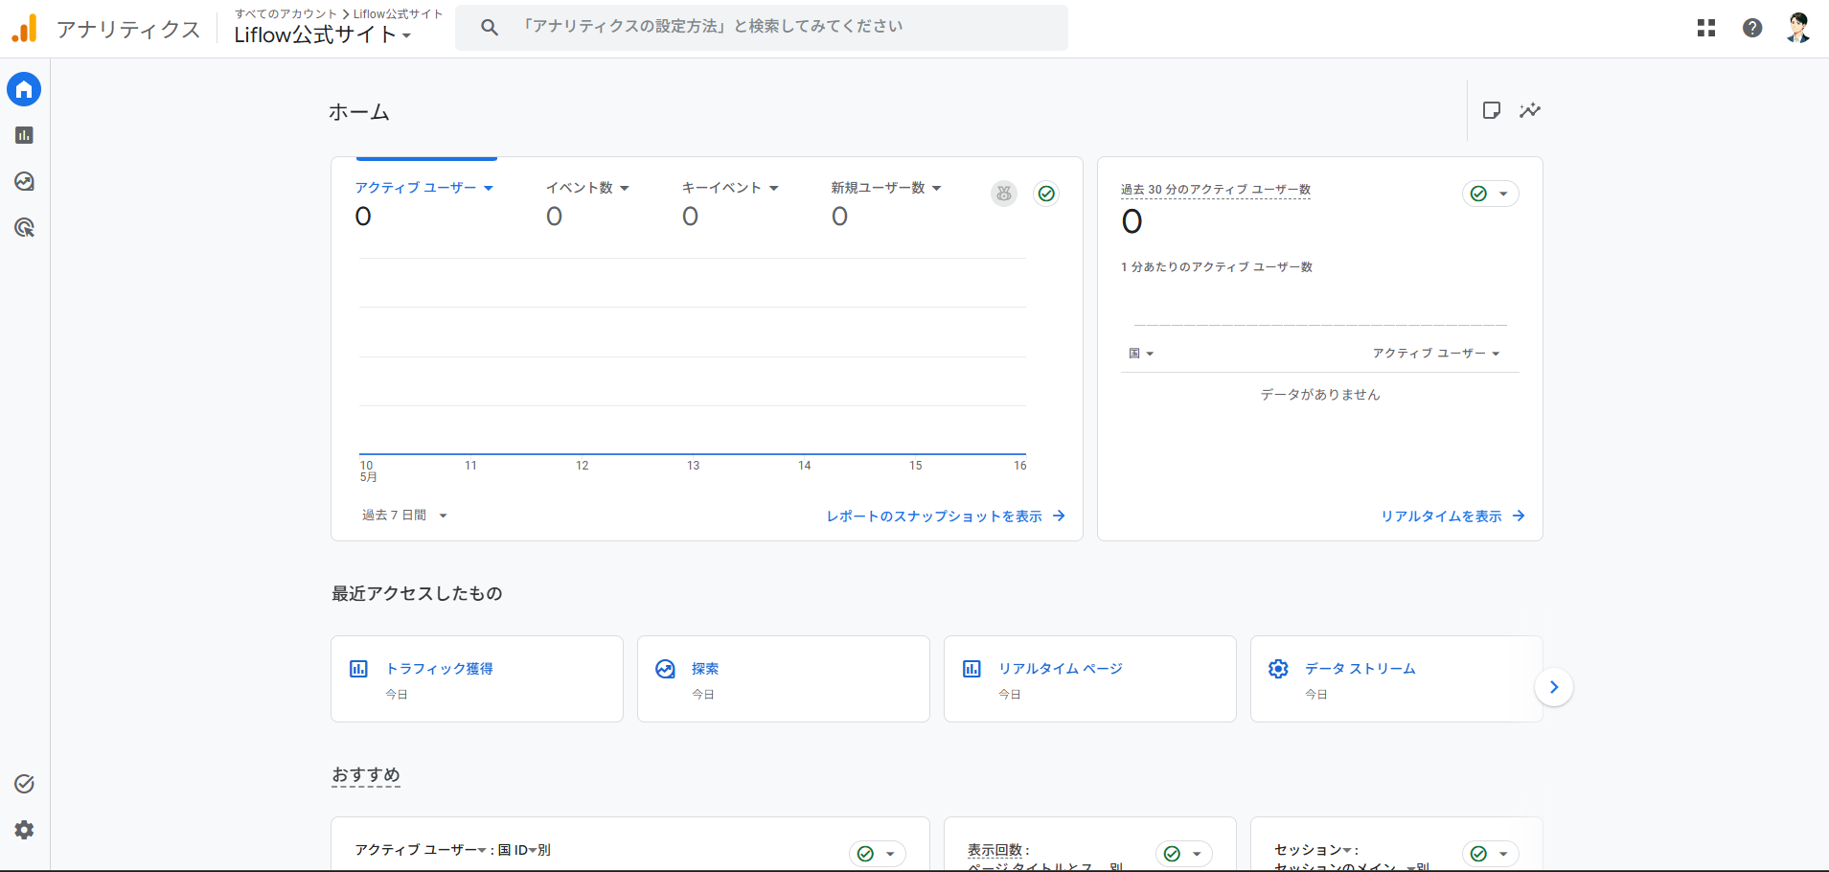Click the Analytics search input field
The image size is (1829, 872).
tap(762, 27)
